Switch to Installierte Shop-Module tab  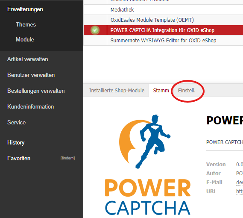(117, 91)
